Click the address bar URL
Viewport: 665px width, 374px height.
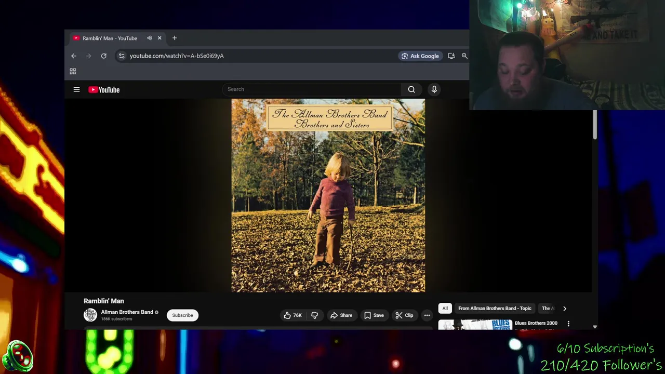(x=177, y=56)
